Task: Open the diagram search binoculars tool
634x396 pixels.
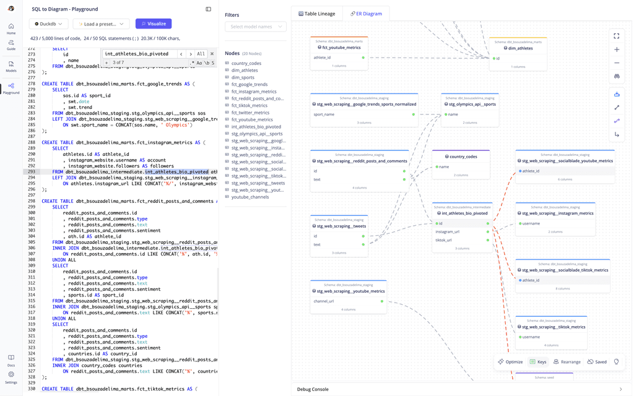Action: [616, 75]
